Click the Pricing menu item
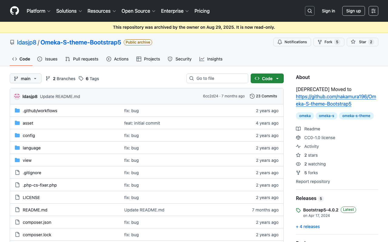This screenshot has width=388, height=242. pyautogui.click(x=202, y=11)
